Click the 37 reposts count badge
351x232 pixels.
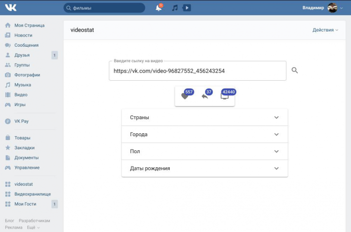(209, 92)
